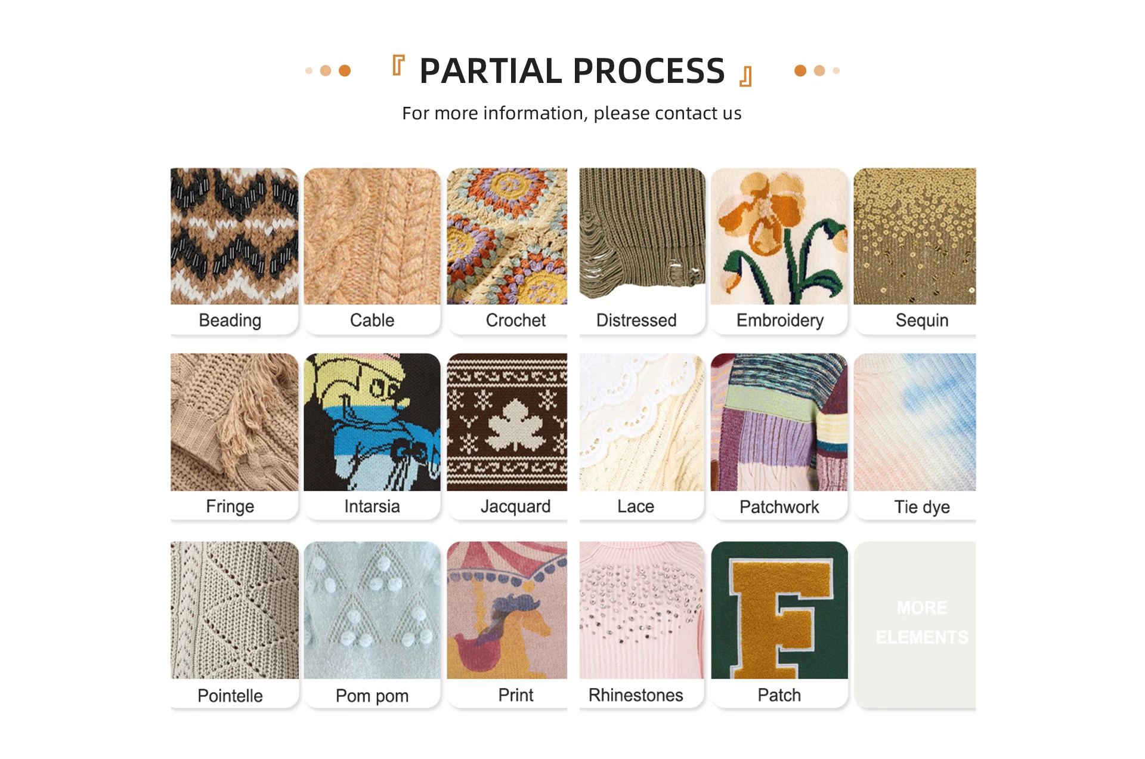The width and height of the screenshot is (1145, 759).
Task: Select the Pointelle knit image
Action: point(234,610)
